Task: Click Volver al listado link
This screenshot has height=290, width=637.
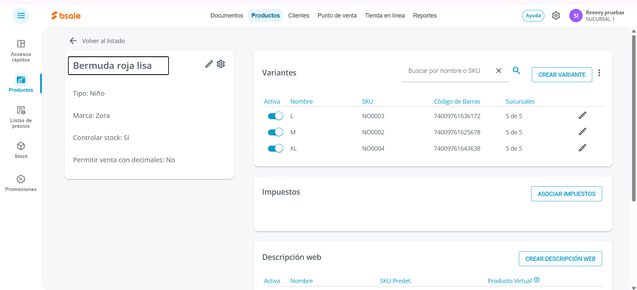Action: (x=104, y=41)
